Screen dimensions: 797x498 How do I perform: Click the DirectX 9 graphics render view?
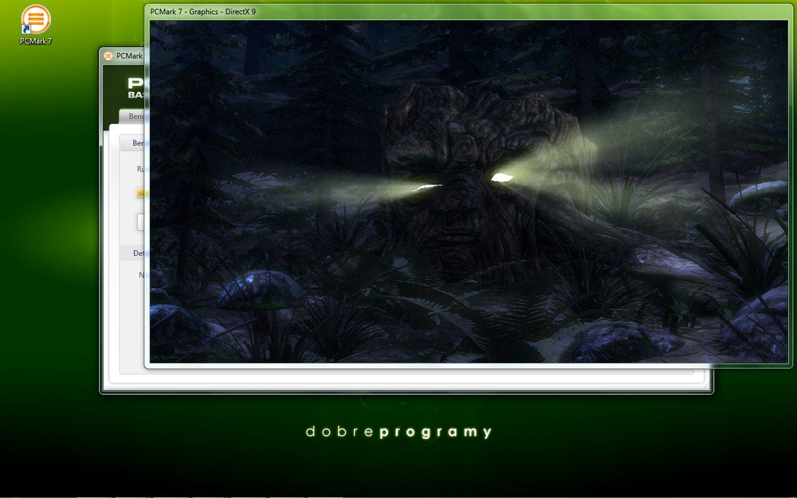[469, 192]
